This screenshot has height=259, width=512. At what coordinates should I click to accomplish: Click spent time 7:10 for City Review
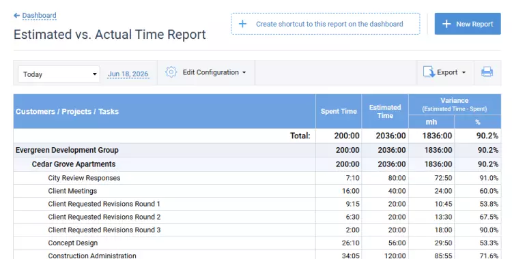353,178
